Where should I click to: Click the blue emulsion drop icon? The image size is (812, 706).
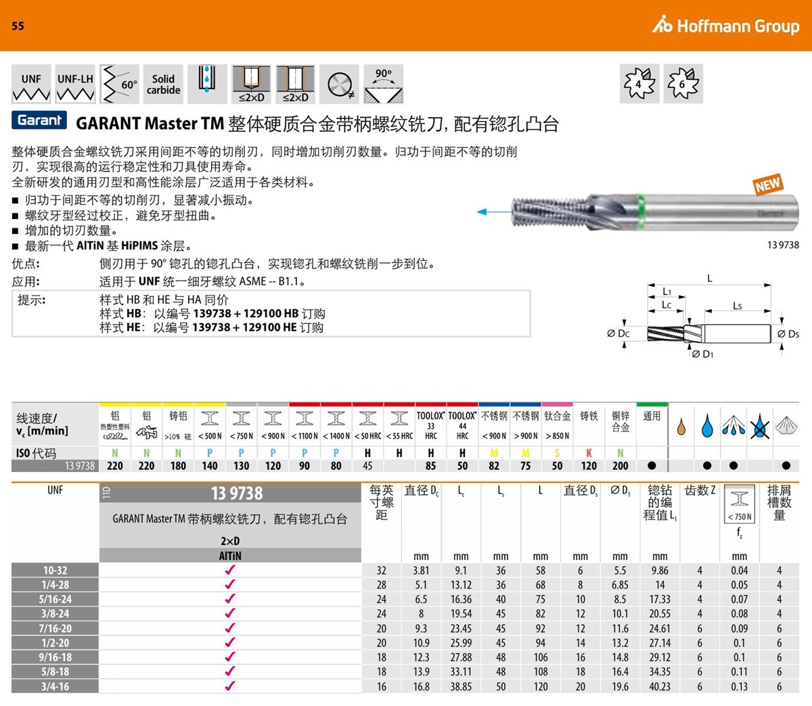click(707, 426)
